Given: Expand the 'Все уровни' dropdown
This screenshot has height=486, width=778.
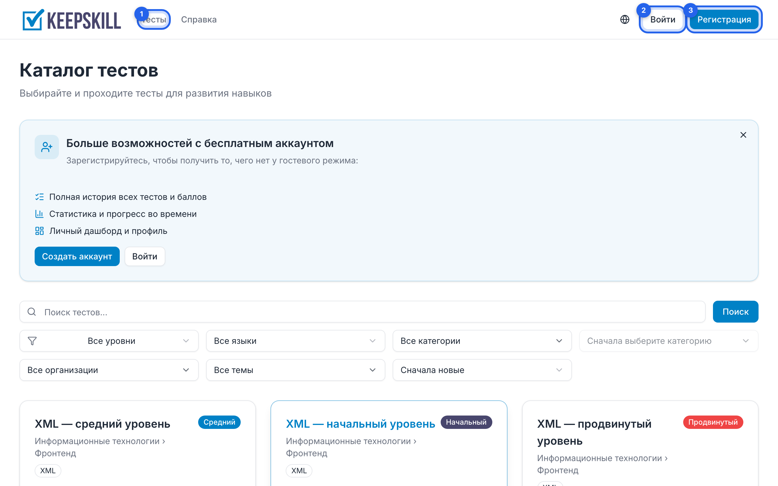Looking at the screenshot, I should click(x=109, y=341).
